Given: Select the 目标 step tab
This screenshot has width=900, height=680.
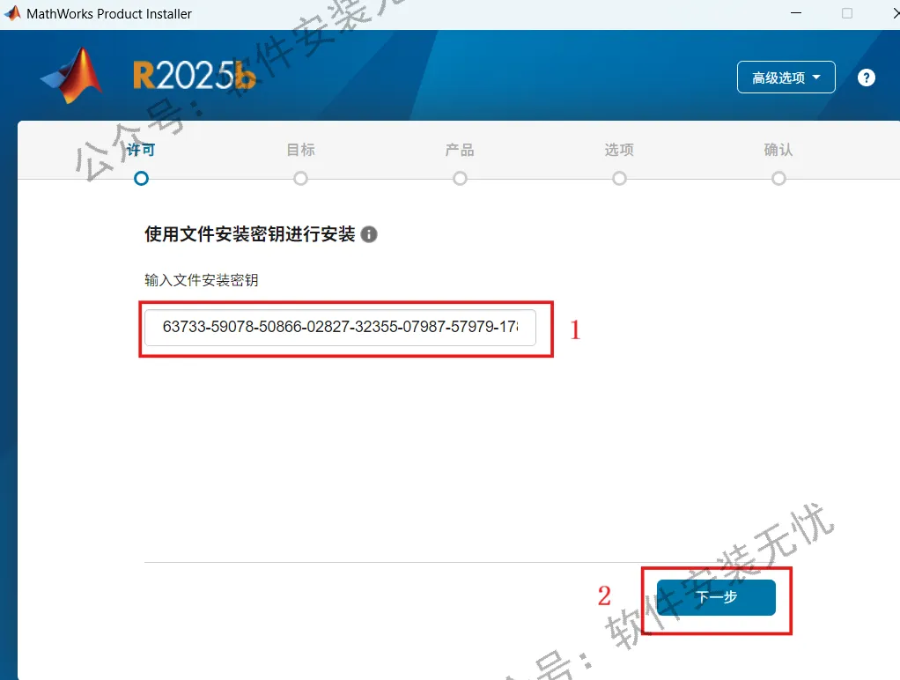Looking at the screenshot, I should 301,150.
